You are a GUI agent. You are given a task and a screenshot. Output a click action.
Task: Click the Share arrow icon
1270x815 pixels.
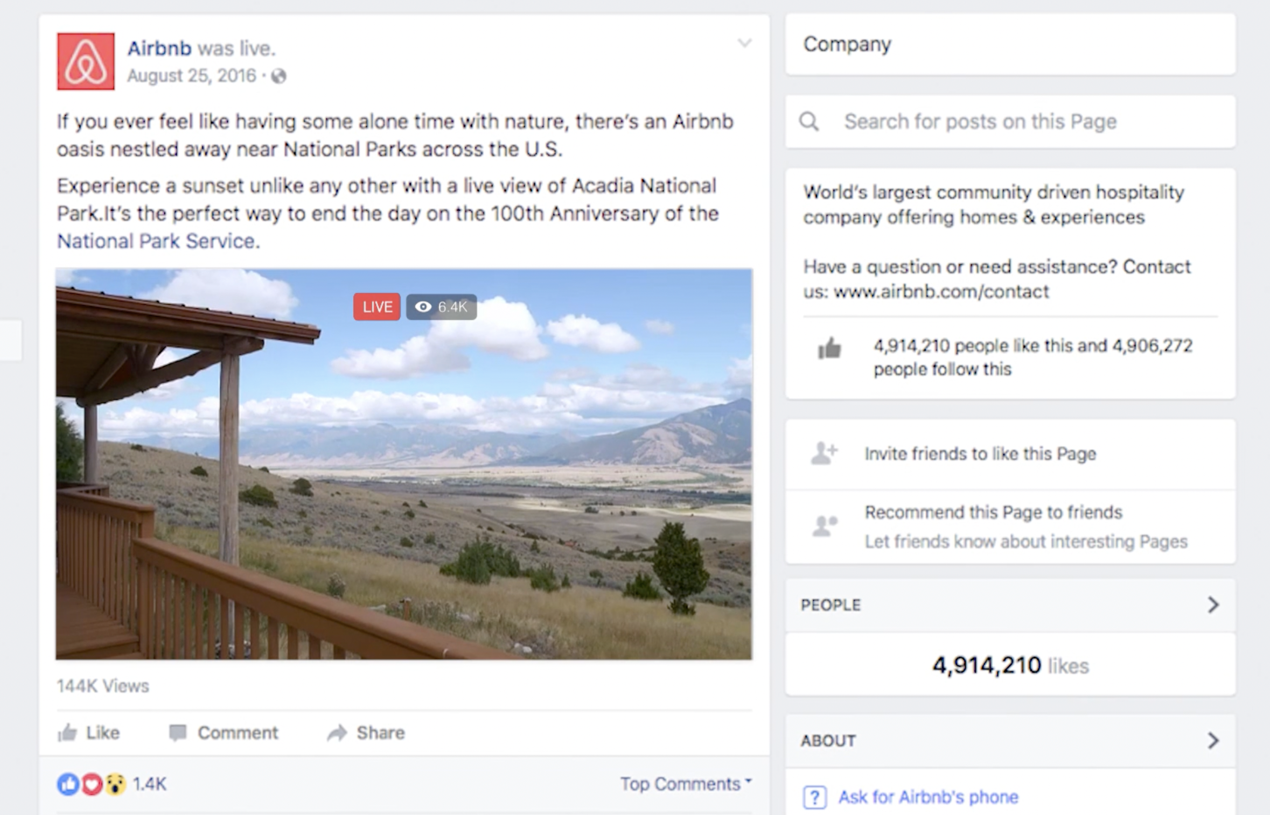click(x=337, y=733)
